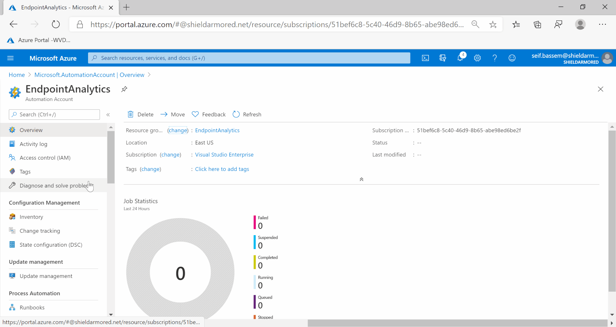The height and width of the screenshot is (327, 616).
Task: Expand the sidebar collapse arrow
Action: point(108,114)
